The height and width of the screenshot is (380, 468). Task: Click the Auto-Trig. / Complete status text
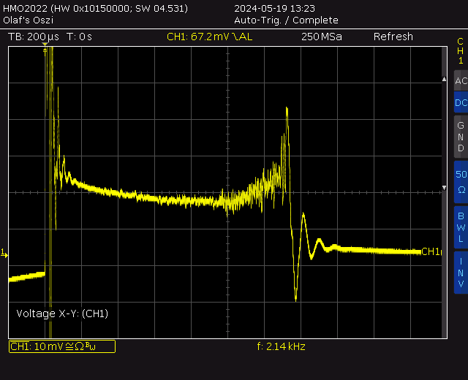286,20
